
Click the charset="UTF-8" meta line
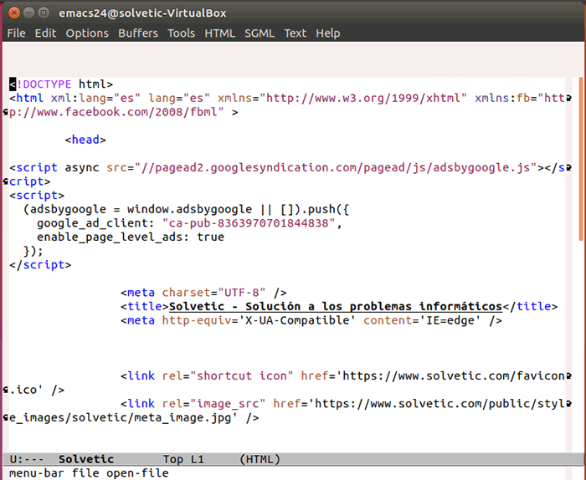(203, 293)
